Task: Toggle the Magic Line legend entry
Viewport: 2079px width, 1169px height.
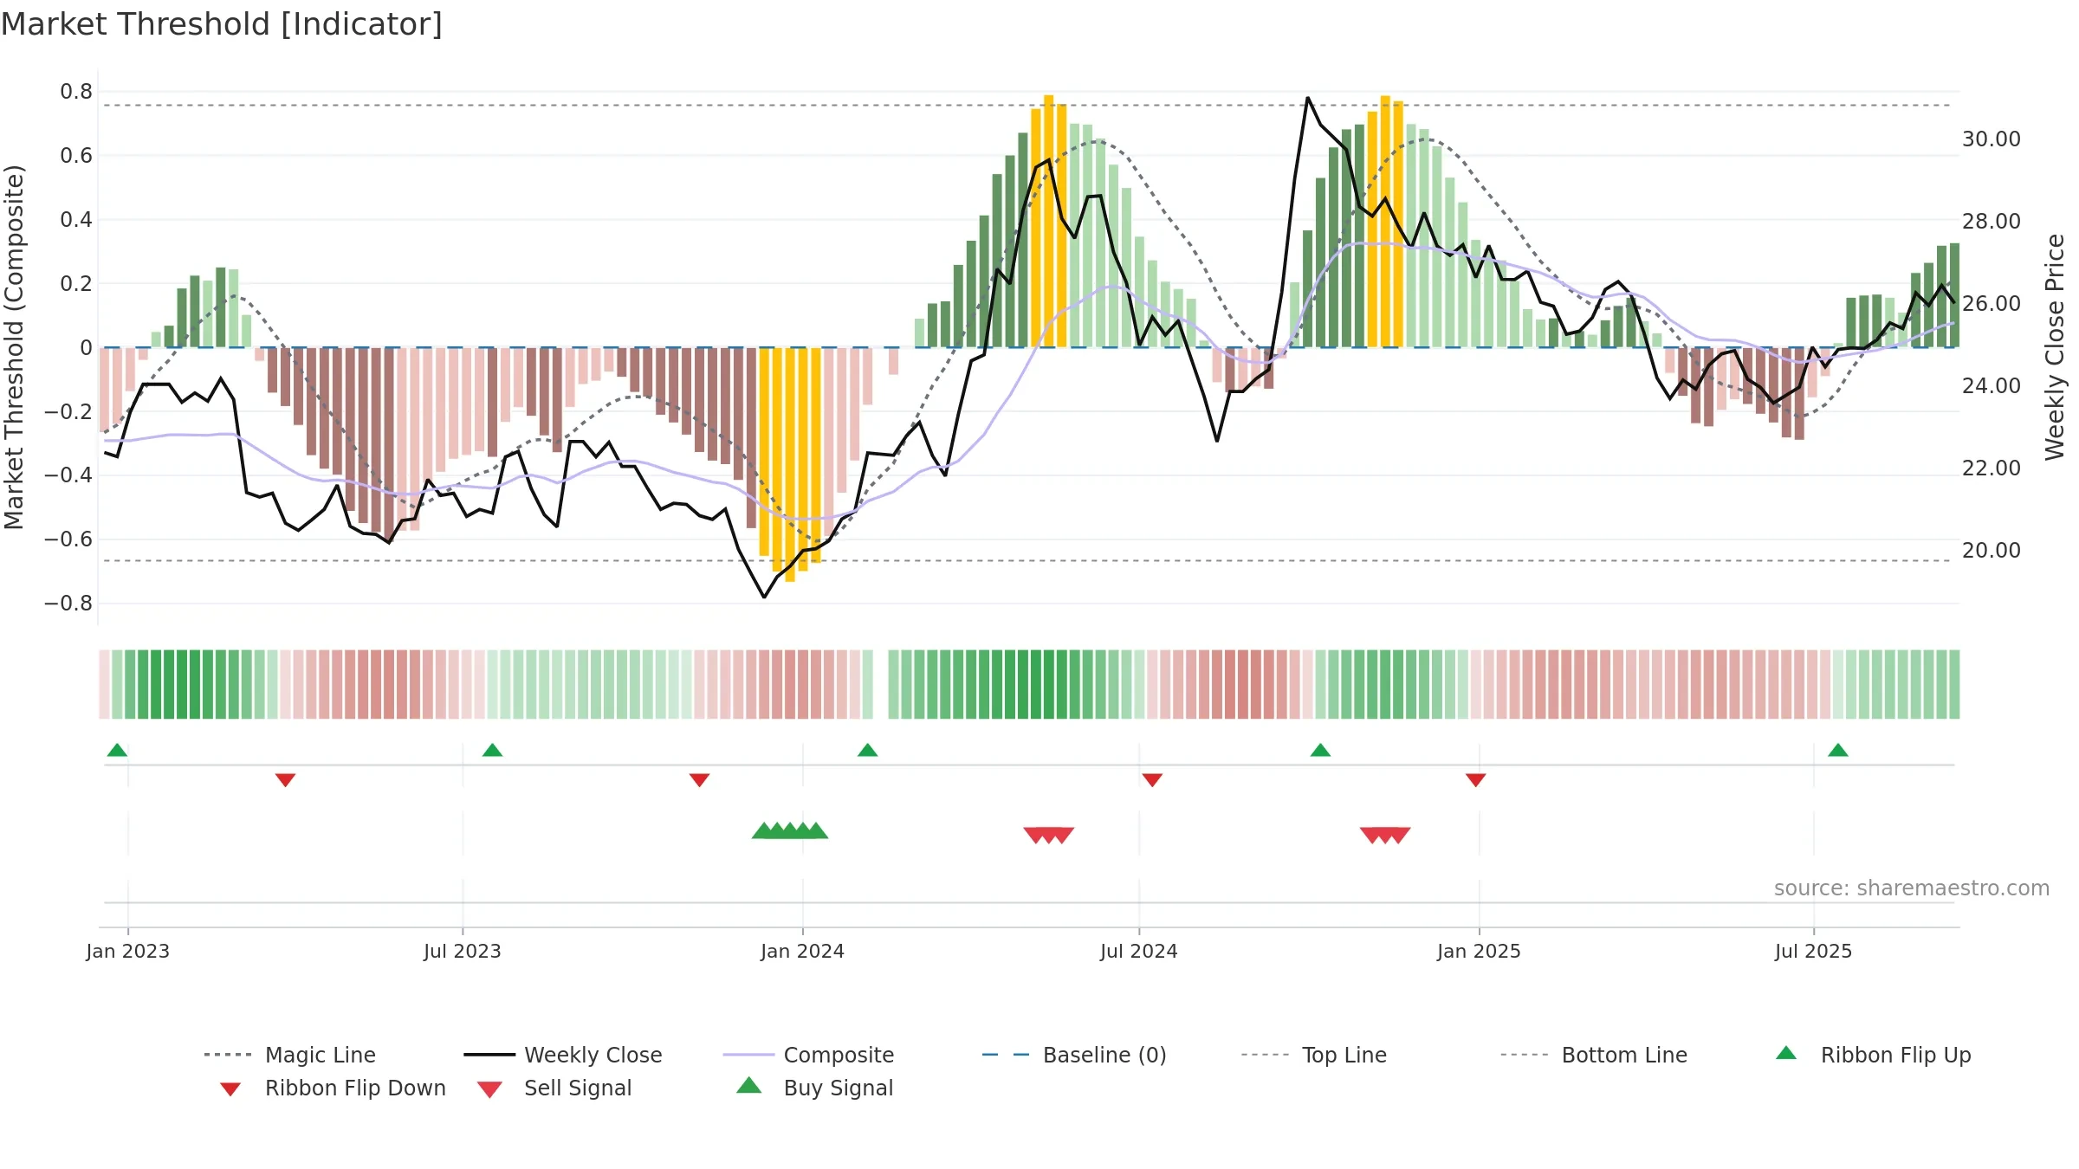Action: pyautogui.click(x=289, y=1055)
